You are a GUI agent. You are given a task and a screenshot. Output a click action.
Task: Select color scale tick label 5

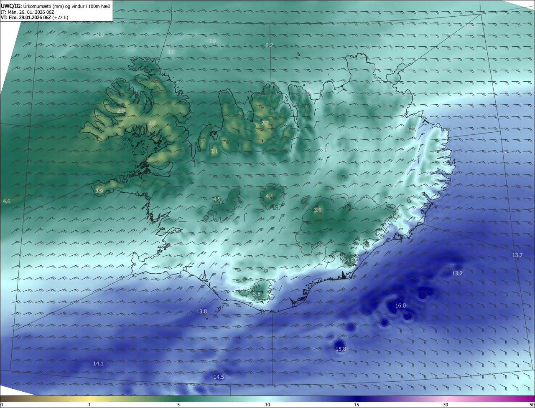(178, 405)
